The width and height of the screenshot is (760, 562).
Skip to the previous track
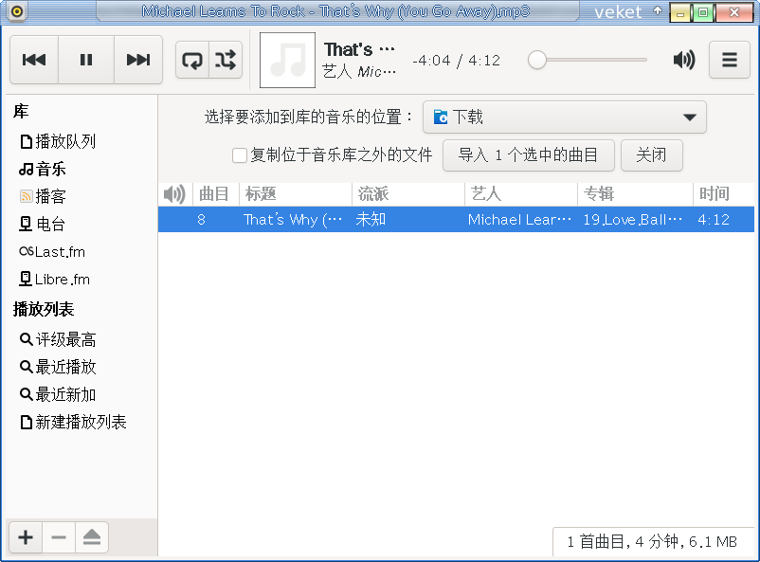34,60
